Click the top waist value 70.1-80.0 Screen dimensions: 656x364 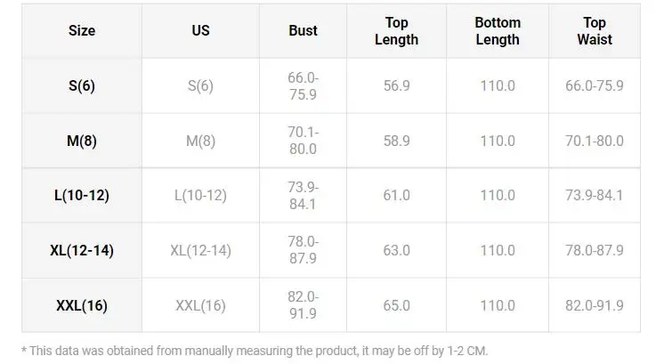(594, 141)
